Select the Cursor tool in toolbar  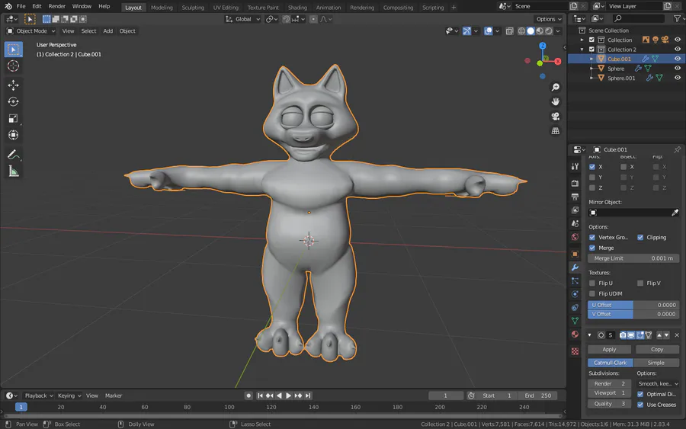coord(13,66)
